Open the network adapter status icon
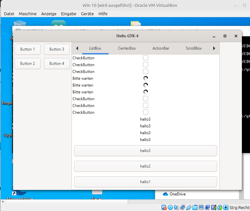Screen dimensions: 250x211 point(183,207)
